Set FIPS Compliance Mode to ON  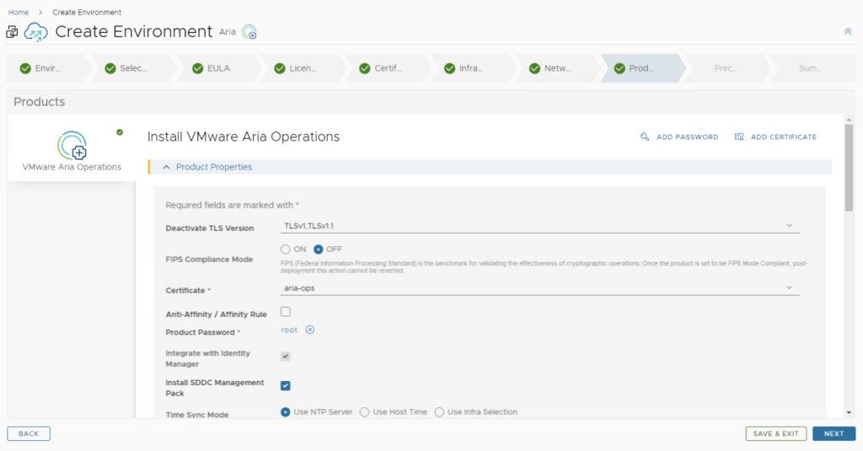[x=285, y=249]
